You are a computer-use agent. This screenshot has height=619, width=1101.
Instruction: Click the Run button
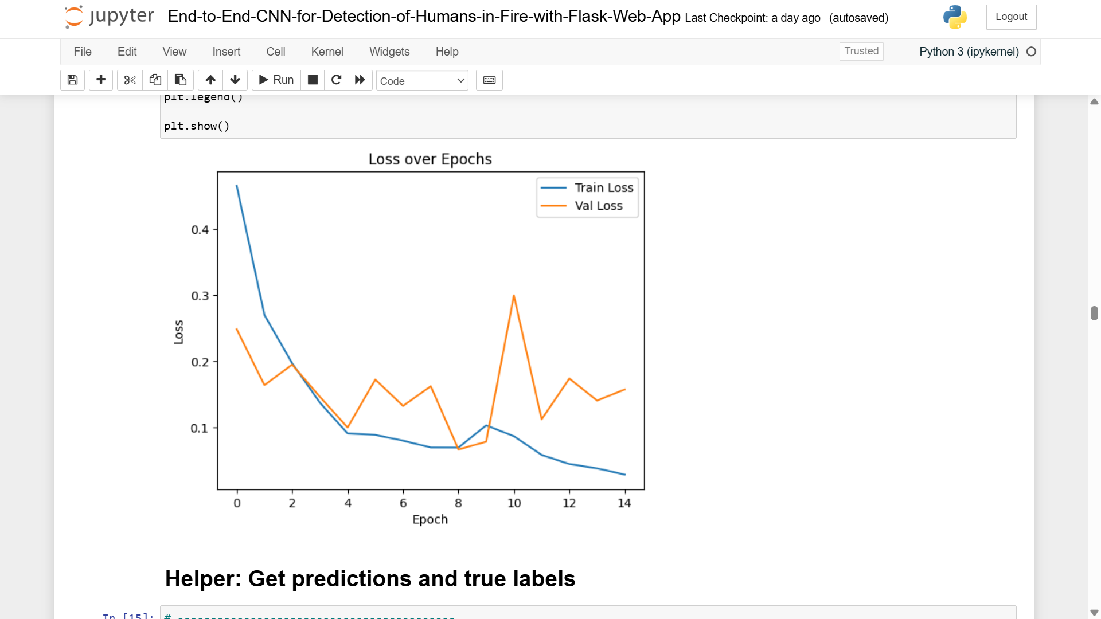tap(276, 80)
